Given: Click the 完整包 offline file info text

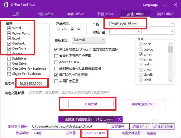Looking at the screenshot, I should pyautogui.click(x=151, y=133).
